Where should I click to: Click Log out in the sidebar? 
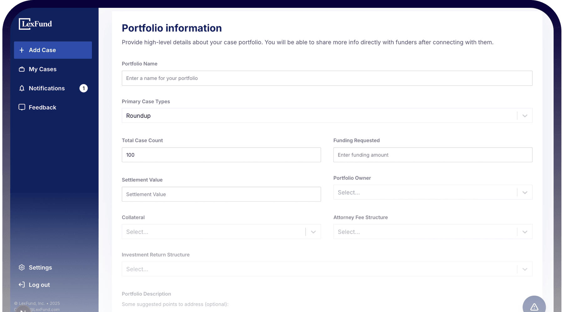[x=39, y=284]
